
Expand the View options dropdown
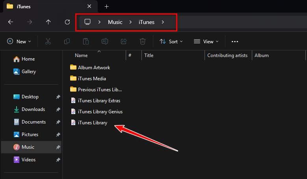click(206, 41)
